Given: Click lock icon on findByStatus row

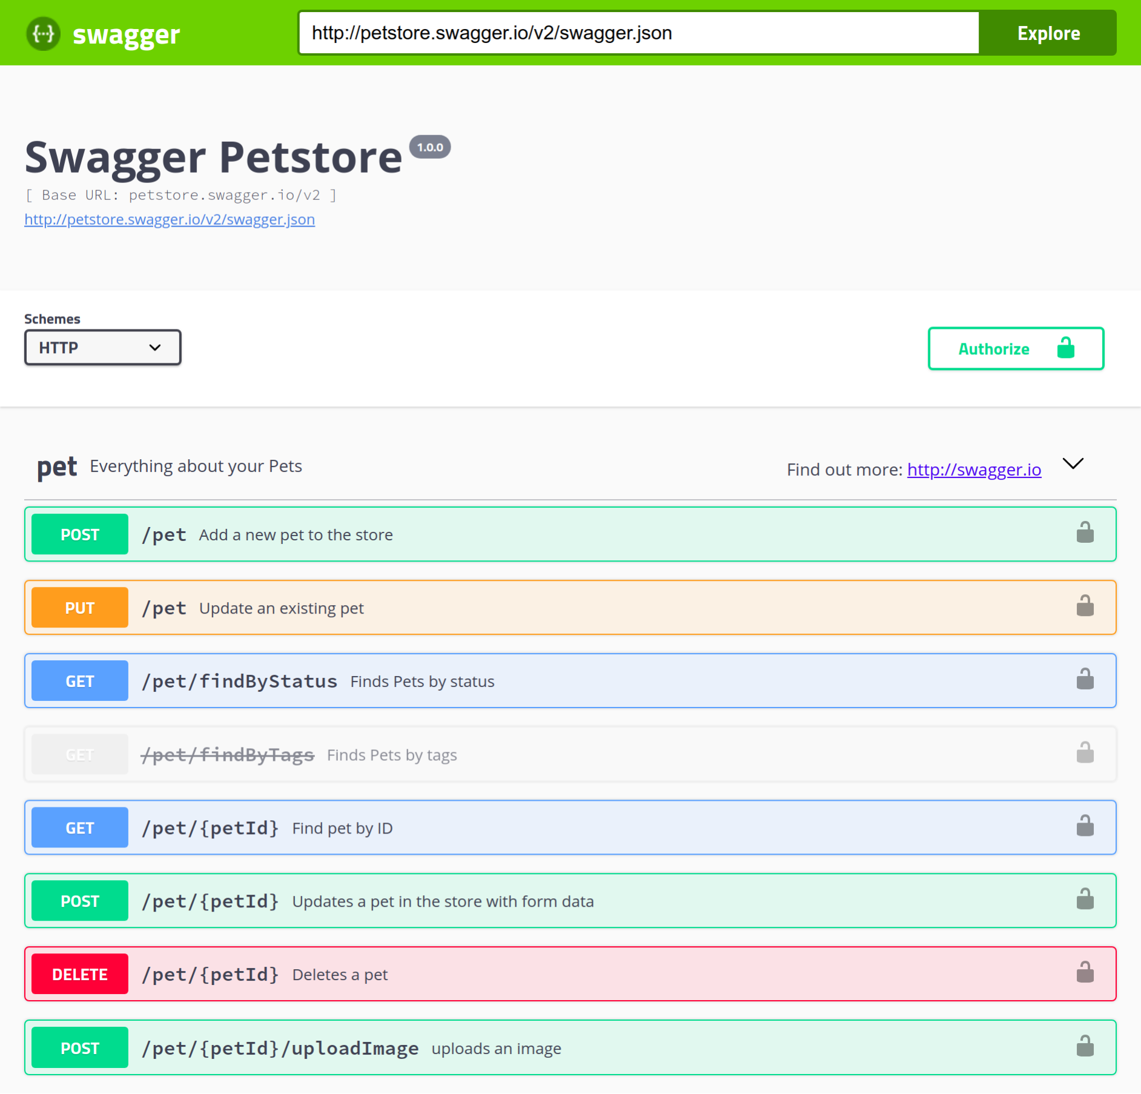Looking at the screenshot, I should (x=1085, y=680).
